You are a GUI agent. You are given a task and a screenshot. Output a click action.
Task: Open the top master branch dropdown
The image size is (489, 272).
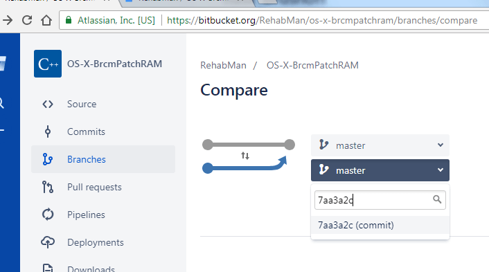tap(380, 145)
